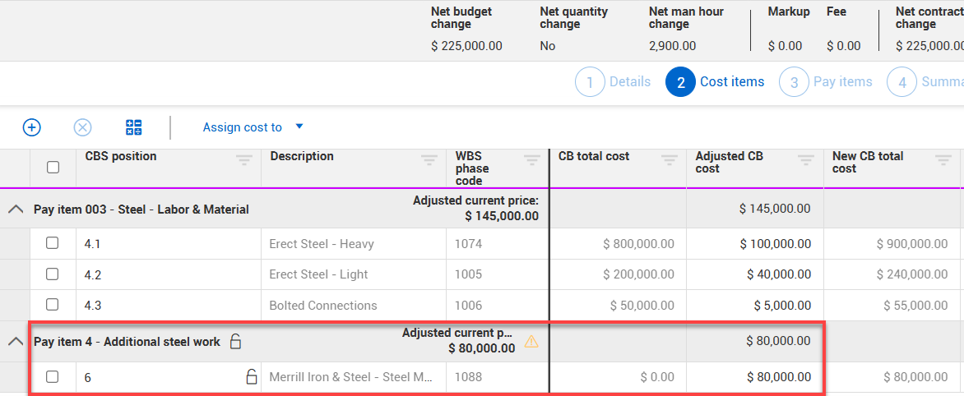Tick the checkbox for CBS position 4.2
The image size is (964, 396).
[x=53, y=274]
